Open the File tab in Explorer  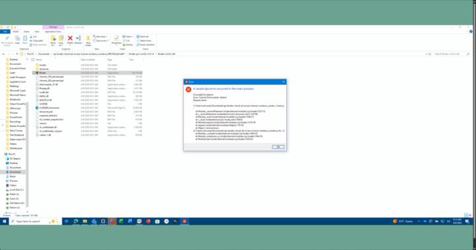pos(5,32)
